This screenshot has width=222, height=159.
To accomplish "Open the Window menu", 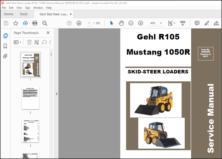I will [38, 8].
